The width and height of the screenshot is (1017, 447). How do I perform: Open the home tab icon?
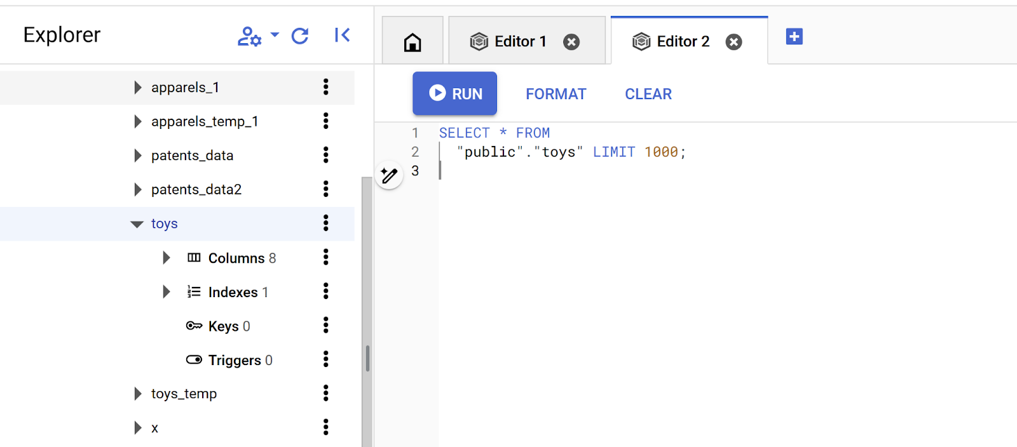(413, 43)
